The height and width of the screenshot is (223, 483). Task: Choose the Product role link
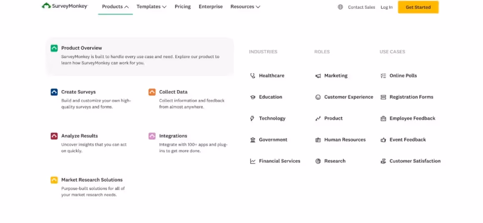pyautogui.click(x=333, y=119)
